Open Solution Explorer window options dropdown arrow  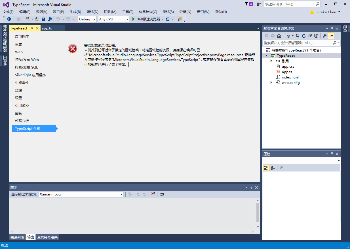coord(327,28)
